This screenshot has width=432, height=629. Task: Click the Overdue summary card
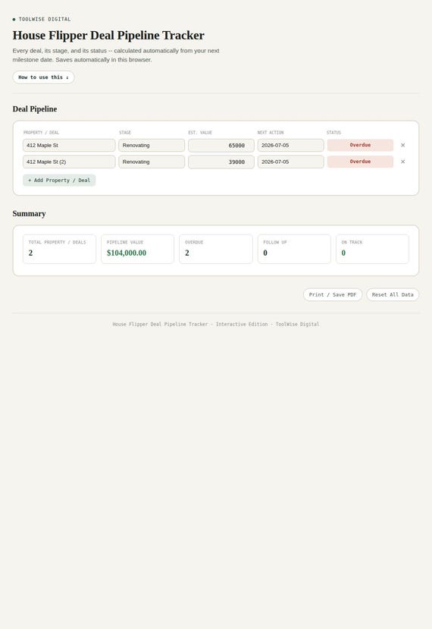[x=216, y=249]
